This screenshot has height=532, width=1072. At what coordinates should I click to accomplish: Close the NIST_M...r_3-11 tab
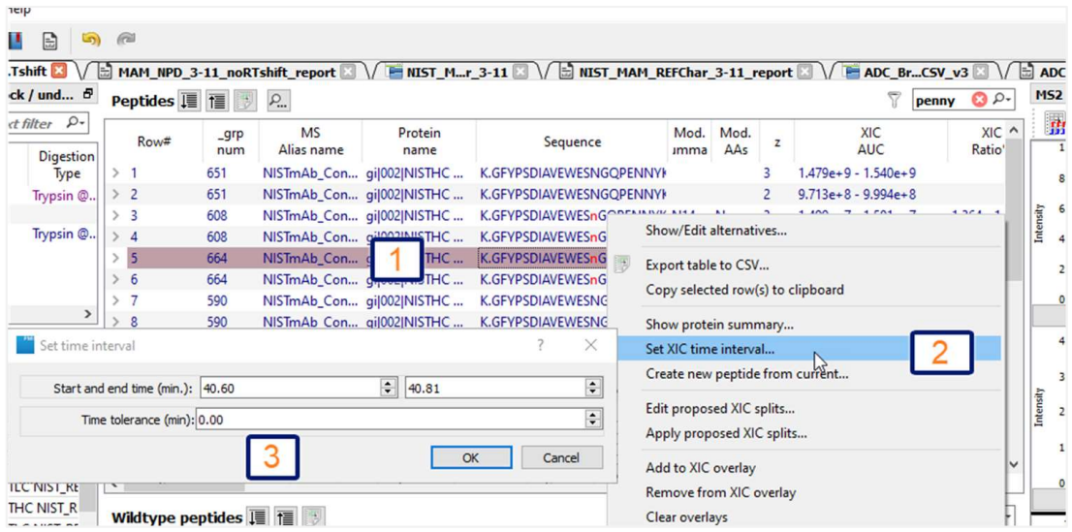tap(520, 72)
